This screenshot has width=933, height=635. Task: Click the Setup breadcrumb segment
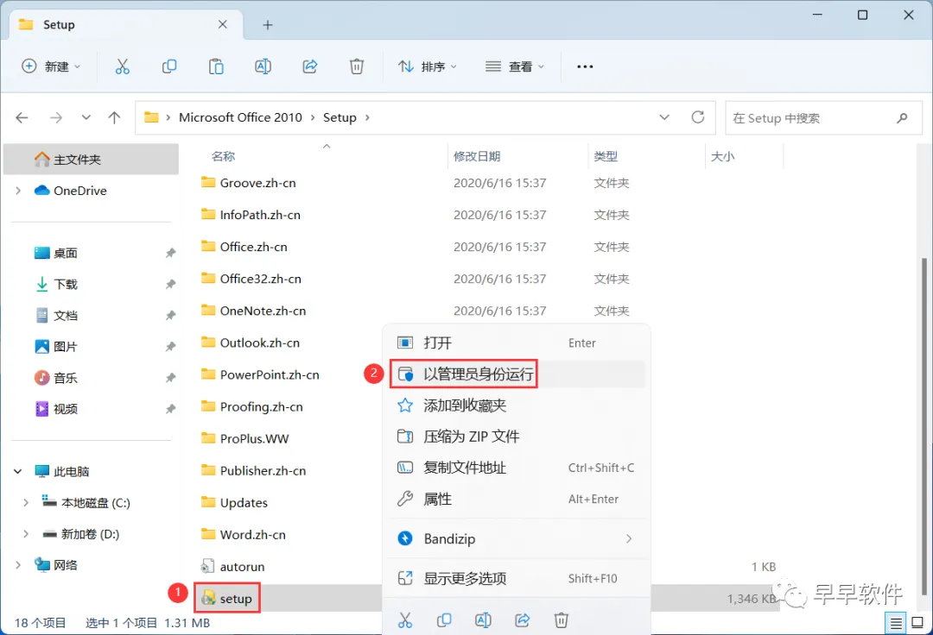click(x=340, y=117)
